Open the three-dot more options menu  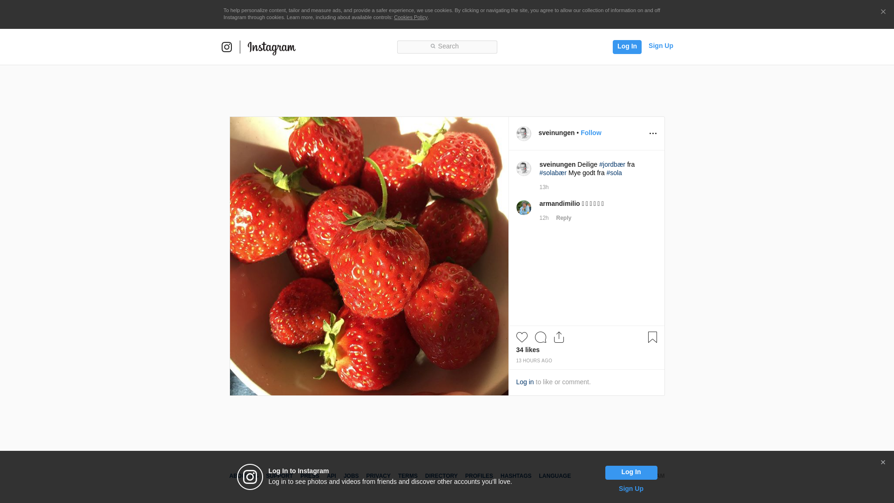[x=653, y=134]
